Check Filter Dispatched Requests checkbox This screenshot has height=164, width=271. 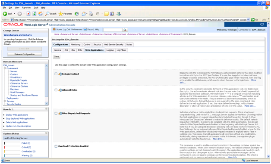coord(56,113)
